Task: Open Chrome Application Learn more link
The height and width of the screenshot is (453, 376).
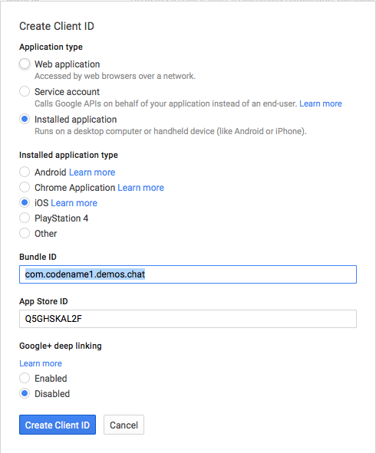Action: [141, 188]
